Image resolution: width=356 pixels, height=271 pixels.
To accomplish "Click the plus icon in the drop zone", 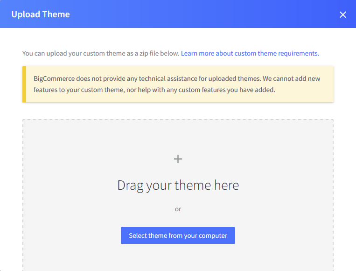I will click(x=178, y=159).
